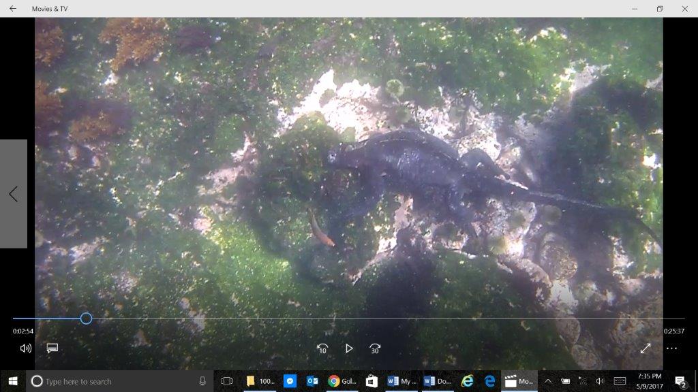Open File Explorer window labeled 100...
Screen dimensions: 698x392
261,381
